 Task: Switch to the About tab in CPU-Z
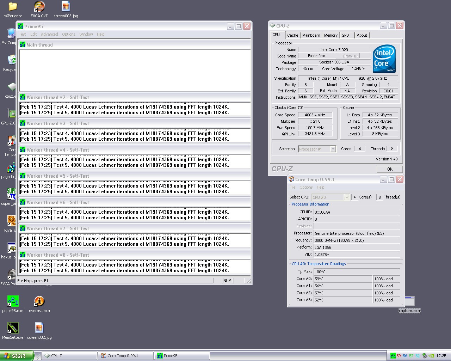pyautogui.click(x=362, y=35)
